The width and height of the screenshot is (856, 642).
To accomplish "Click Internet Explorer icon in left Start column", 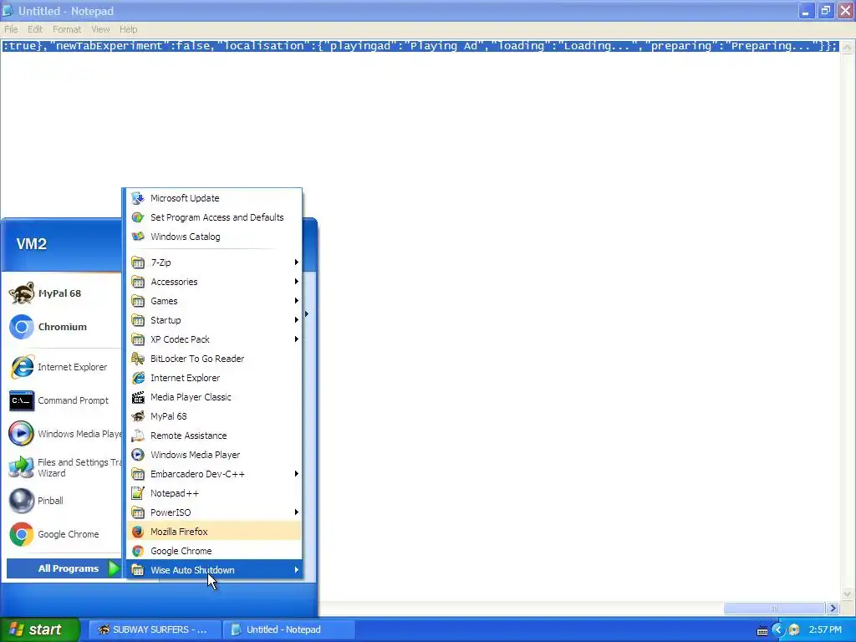I will [21, 367].
